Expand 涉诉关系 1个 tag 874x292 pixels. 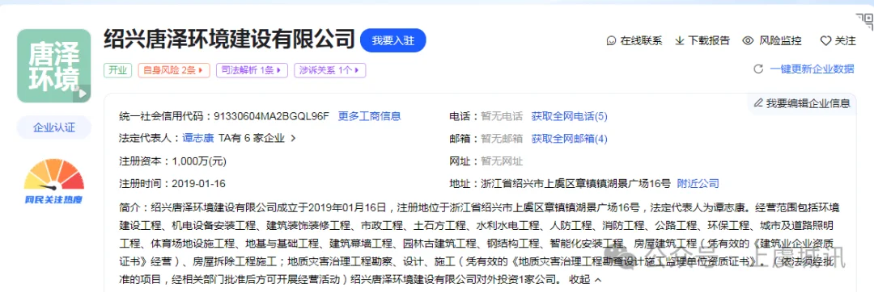330,70
